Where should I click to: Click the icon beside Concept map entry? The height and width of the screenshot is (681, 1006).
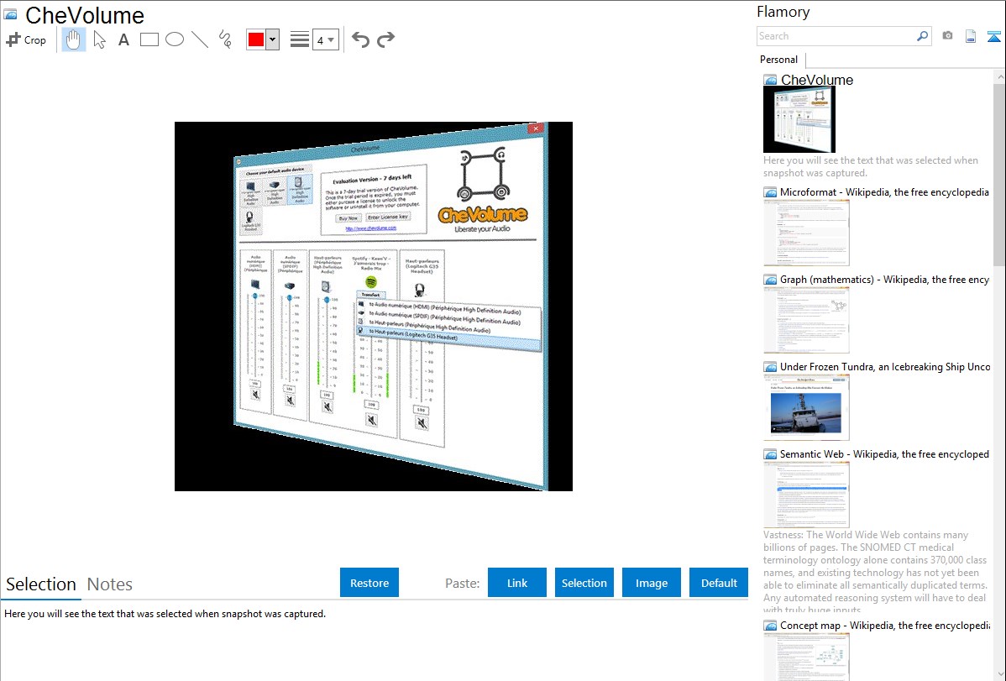(x=770, y=626)
